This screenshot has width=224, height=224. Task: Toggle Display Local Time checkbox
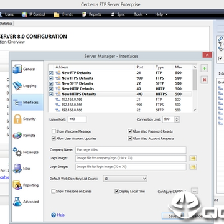117,191
